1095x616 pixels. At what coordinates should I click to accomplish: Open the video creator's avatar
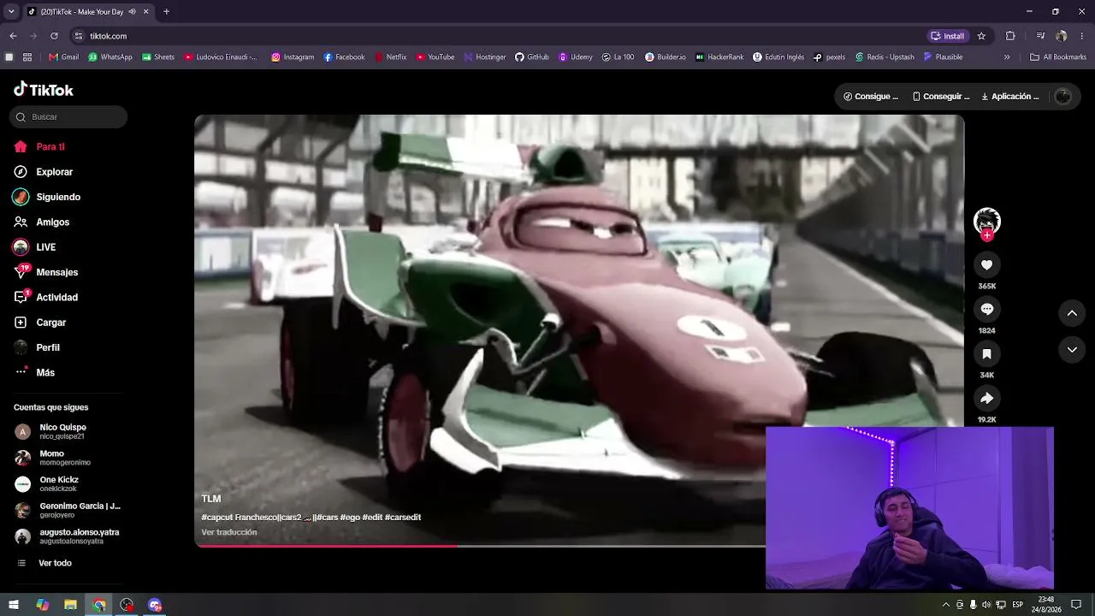tap(987, 220)
